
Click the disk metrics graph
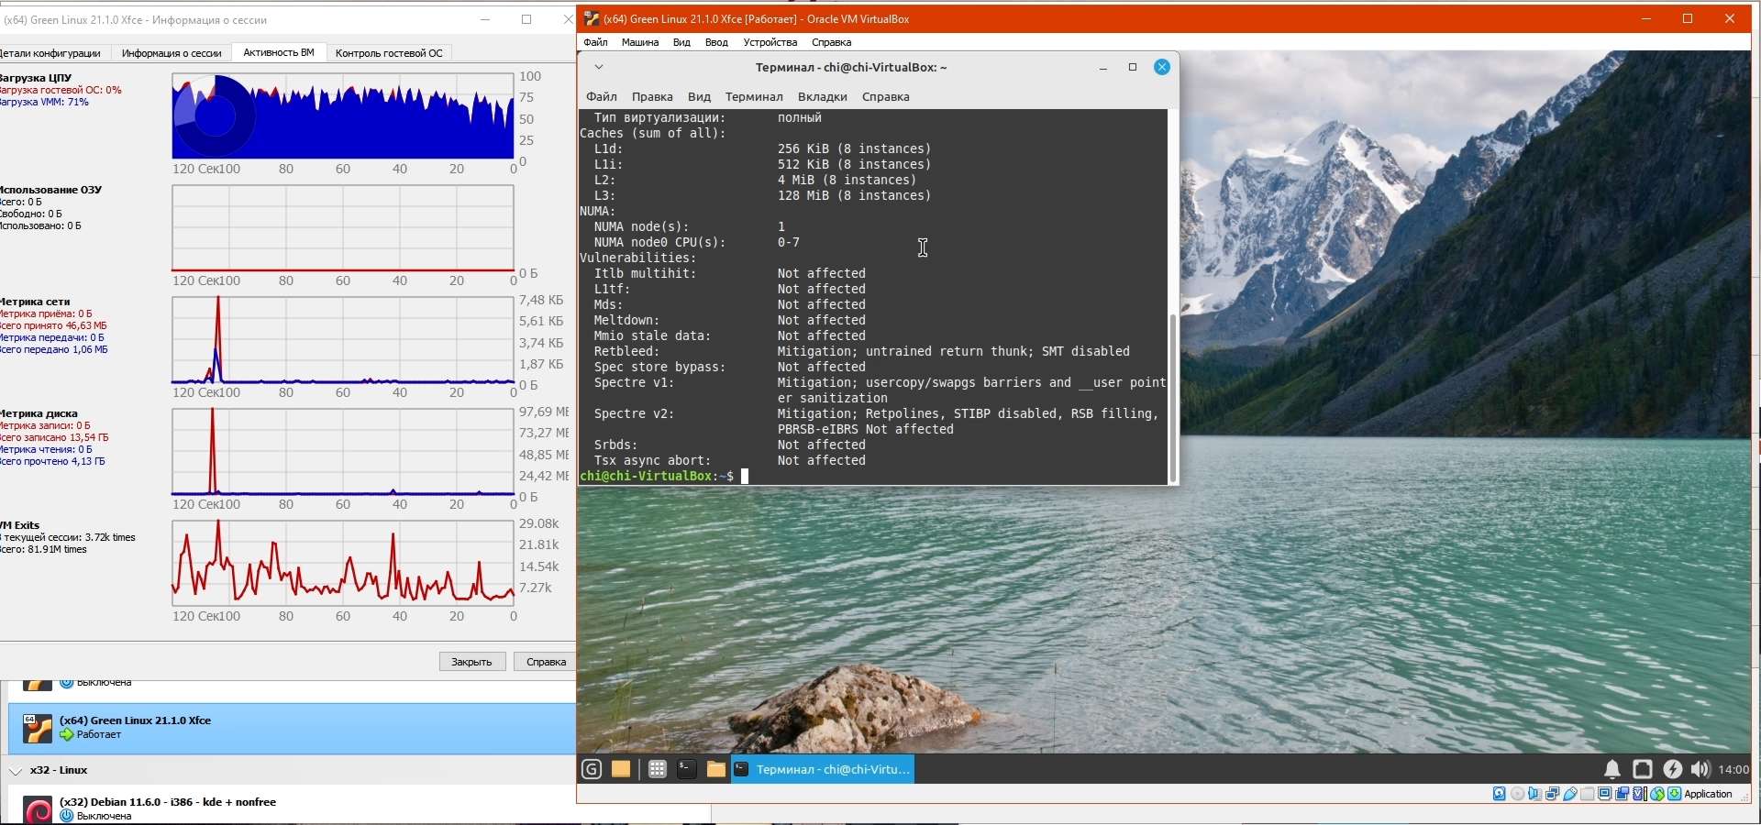point(343,452)
